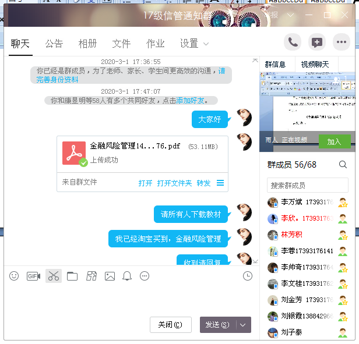Start a voice call with phone icon
Image resolution: width=359 pixels, height=344 pixels.
(293, 42)
